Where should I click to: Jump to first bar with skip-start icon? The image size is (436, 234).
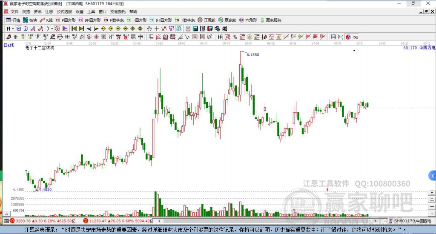(74, 29)
